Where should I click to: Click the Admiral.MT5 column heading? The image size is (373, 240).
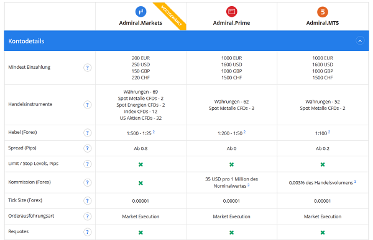323,23
